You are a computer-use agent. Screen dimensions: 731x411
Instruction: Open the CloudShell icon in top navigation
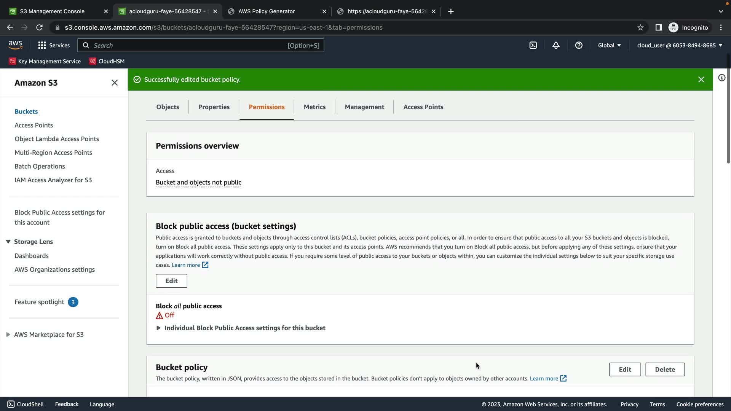pos(533,45)
